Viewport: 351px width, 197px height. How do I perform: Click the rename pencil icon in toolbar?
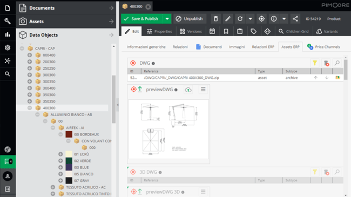[228, 19]
